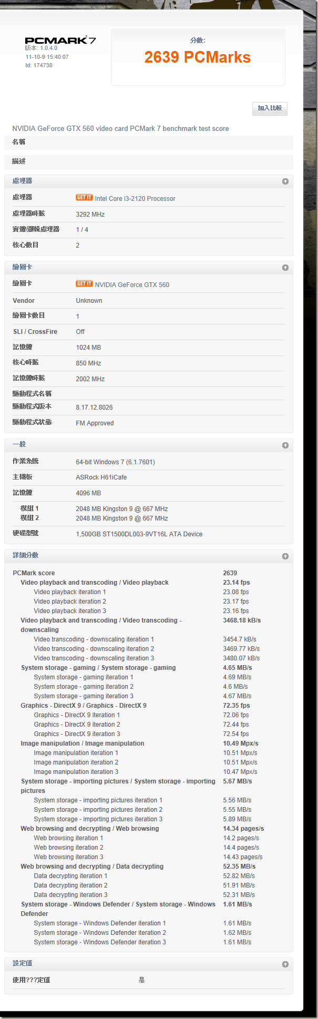This screenshot has height=1019, width=318.
Task: Click the 描述 field row
Action: [149, 161]
